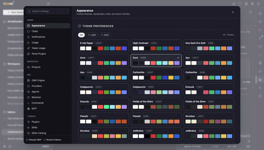This screenshot has width=264, height=150.
Task: Click the Providers cloud icon
Action: [29, 86]
